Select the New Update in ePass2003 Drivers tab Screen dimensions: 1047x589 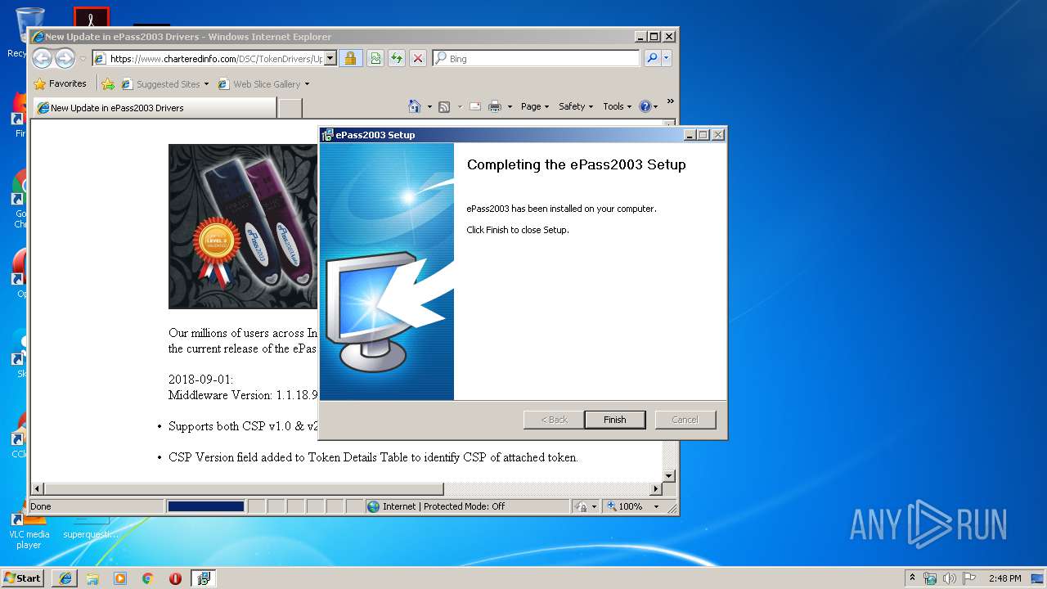coord(154,108)
